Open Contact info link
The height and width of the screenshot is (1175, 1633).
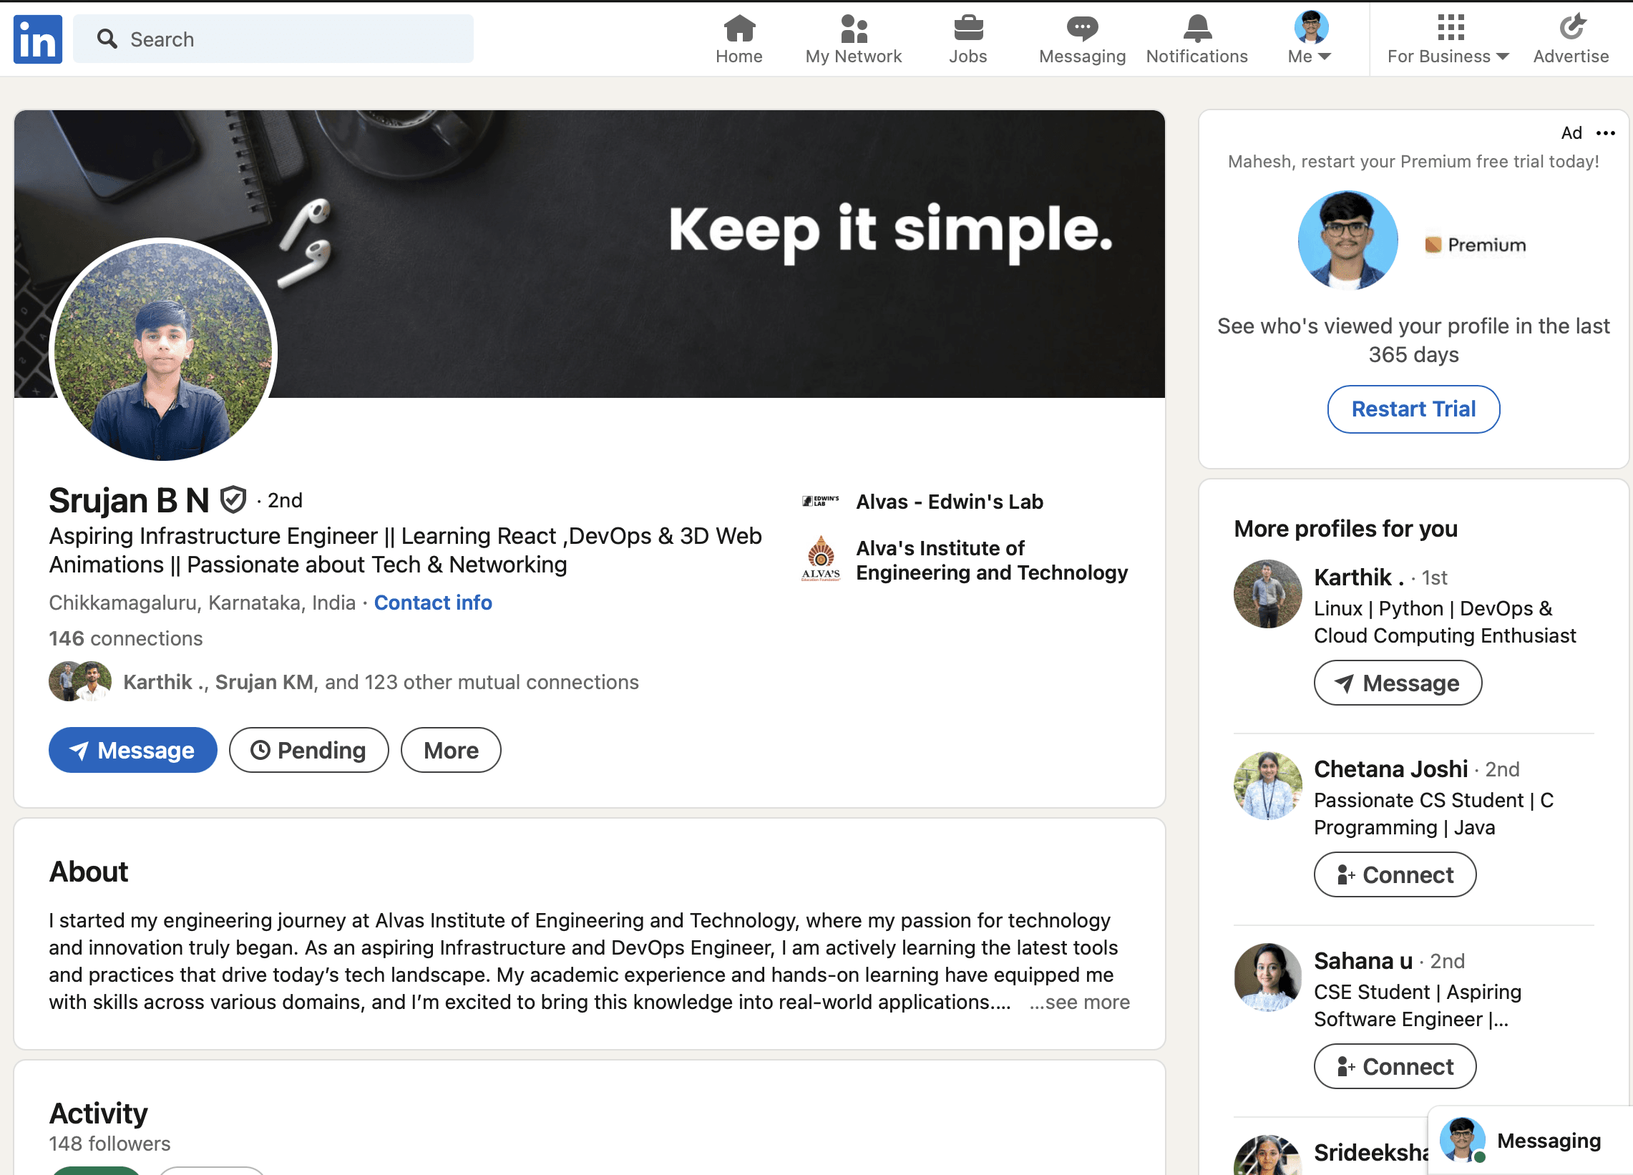433,603
